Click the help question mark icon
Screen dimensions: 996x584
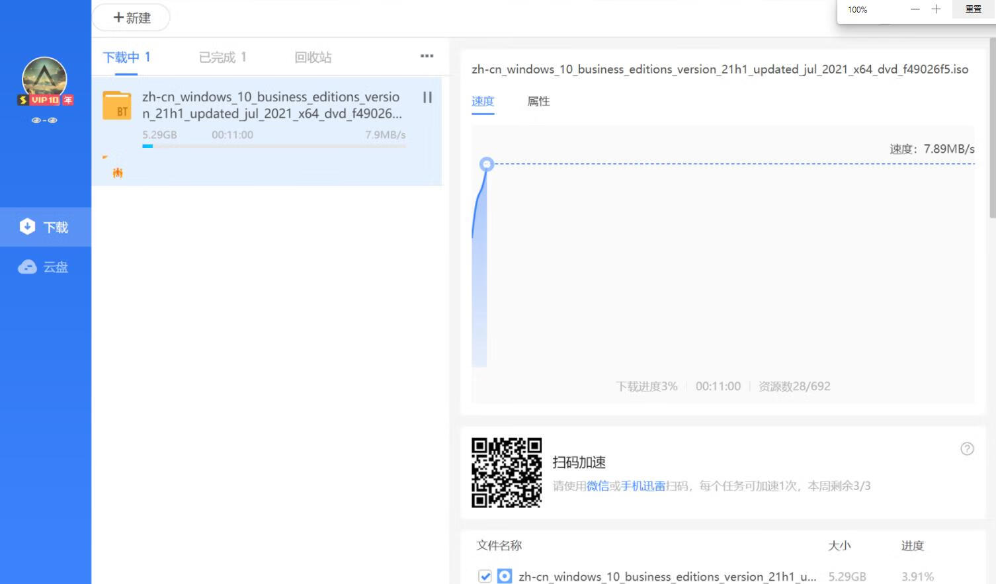click(x=966, y=449)
